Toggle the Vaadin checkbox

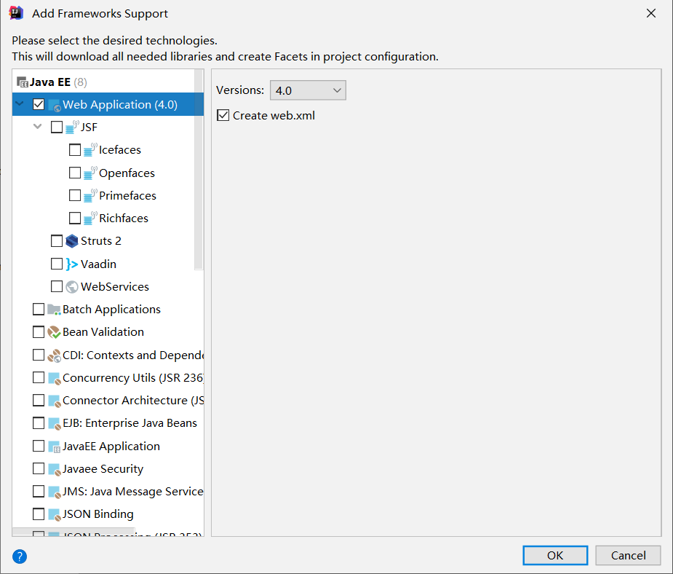pos(57,264)
